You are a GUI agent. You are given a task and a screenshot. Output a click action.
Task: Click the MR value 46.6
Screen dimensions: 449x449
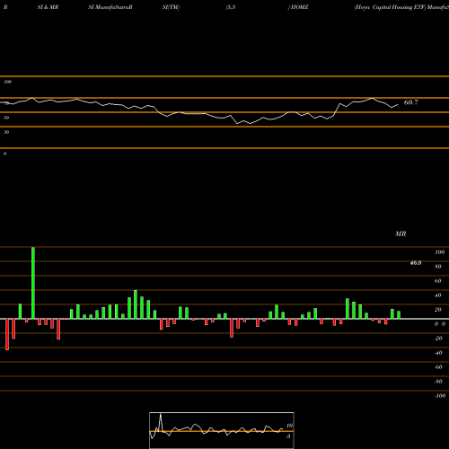point(416,263)
